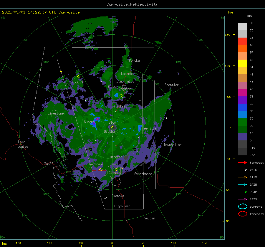
Task: Select the blue swatch between 36 and 33
Action: [x=243, y=107]
